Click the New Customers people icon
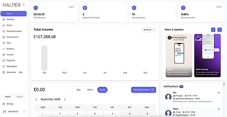 tap(134, 8)
